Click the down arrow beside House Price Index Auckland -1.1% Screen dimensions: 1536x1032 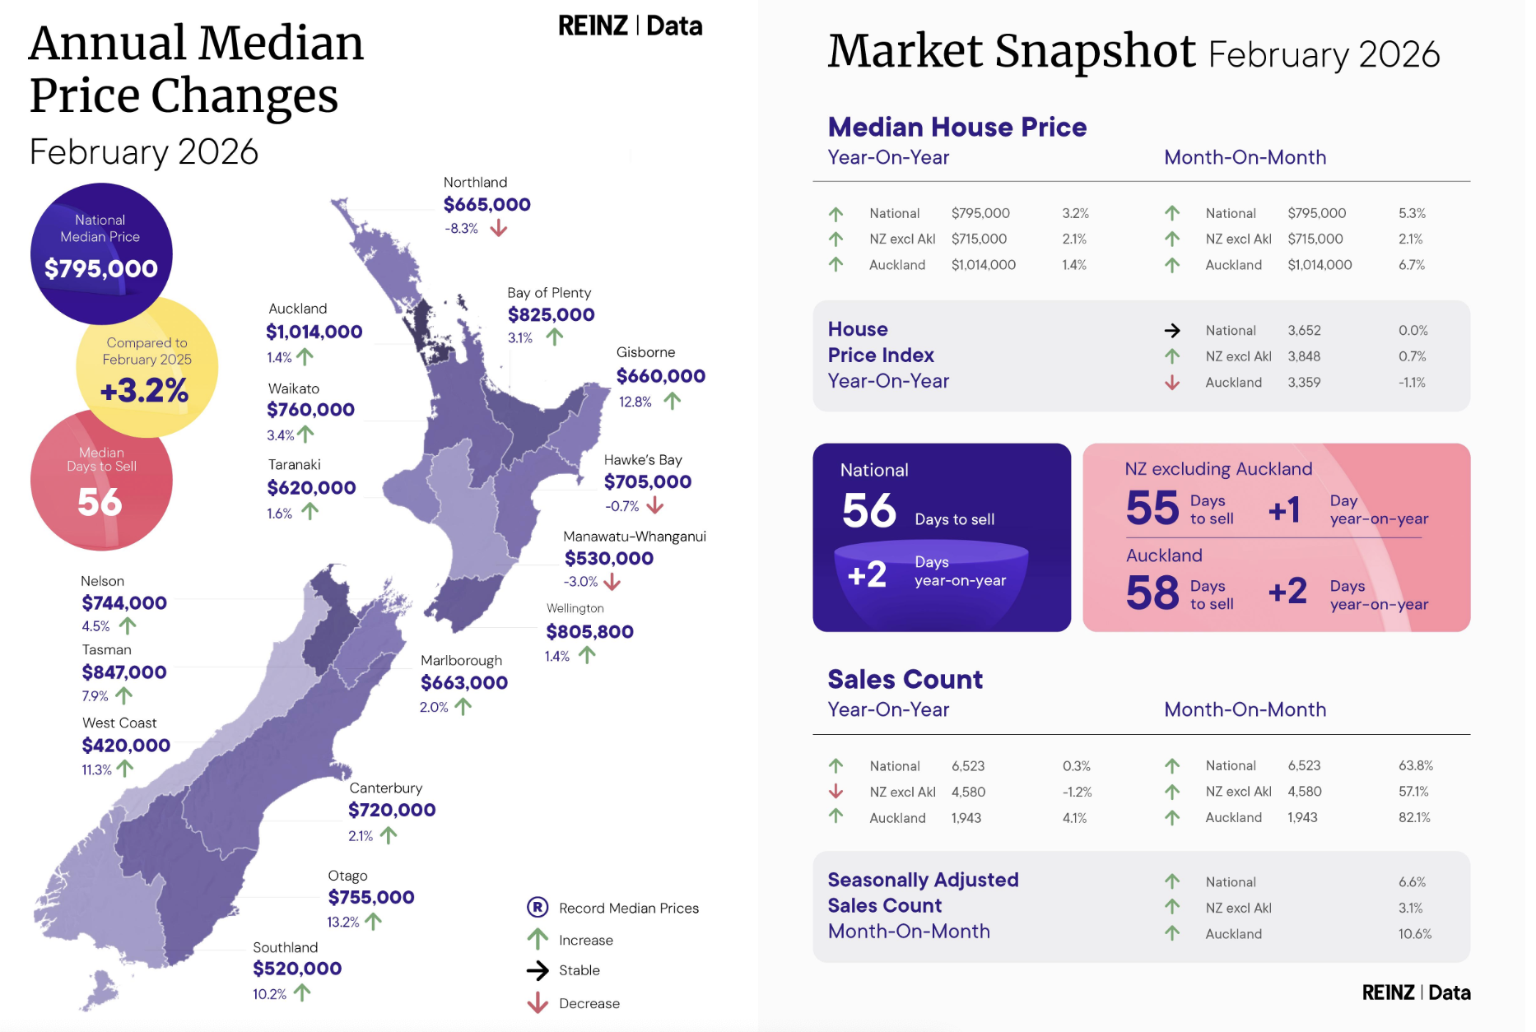1172,382
